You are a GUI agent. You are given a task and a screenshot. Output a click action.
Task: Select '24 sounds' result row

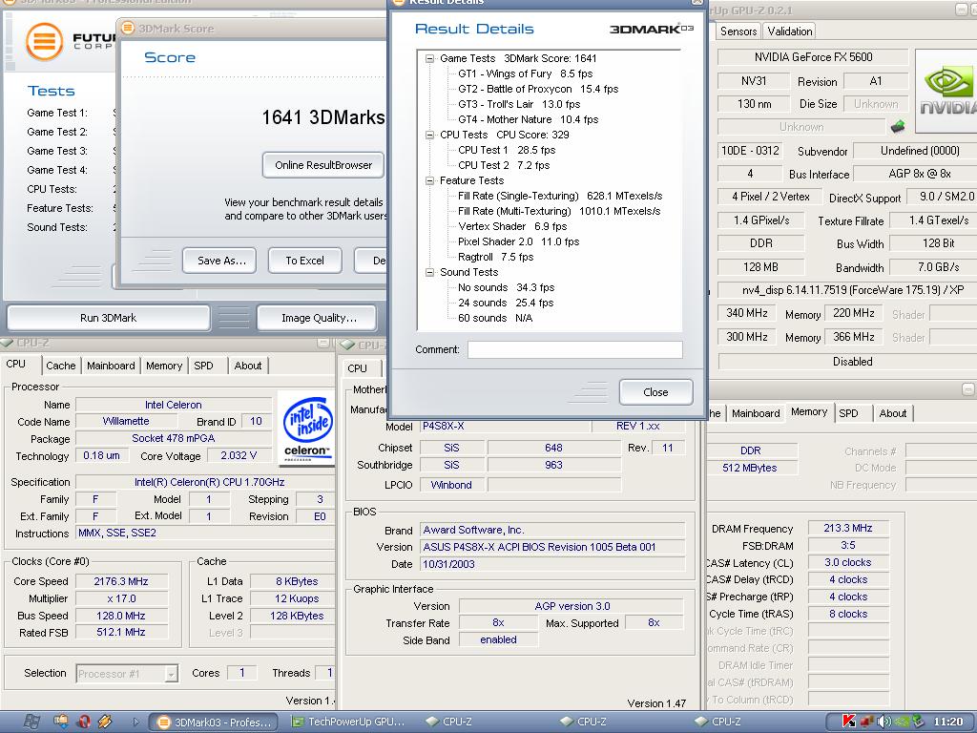pyautogui.click(x=506, y=303)
